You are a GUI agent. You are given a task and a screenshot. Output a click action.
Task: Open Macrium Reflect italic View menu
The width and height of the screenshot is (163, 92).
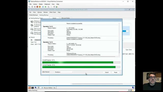(34, 12)
